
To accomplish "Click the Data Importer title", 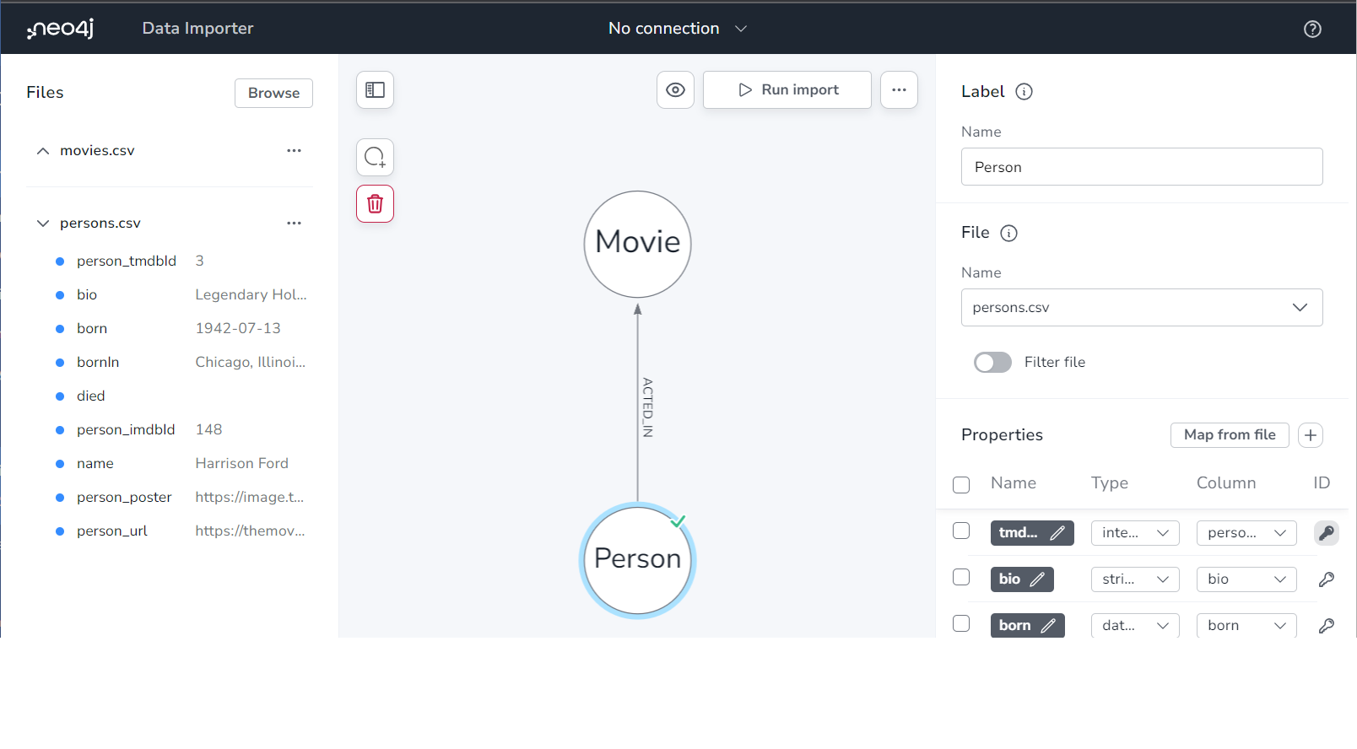I will (x=197, y=29).
